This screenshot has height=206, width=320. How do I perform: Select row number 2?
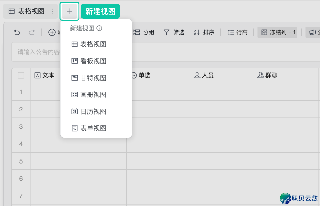pos(21,109)
